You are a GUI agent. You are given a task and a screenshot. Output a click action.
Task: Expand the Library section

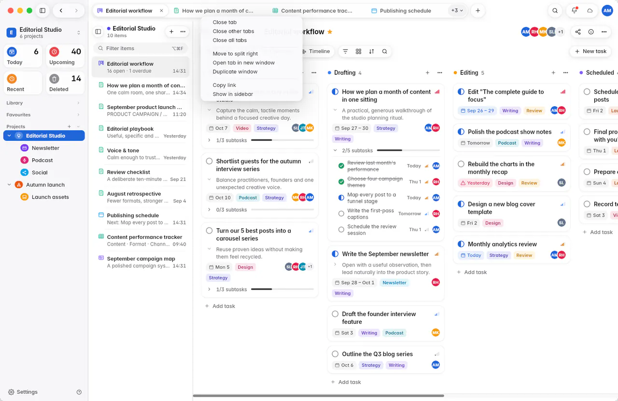coord(78,103)
